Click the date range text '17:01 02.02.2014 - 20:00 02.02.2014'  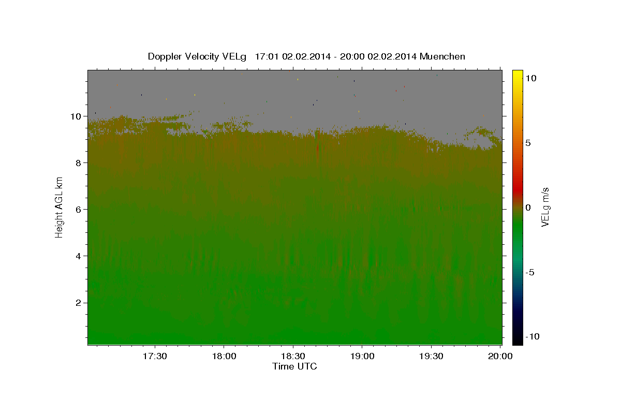point(336,56)
